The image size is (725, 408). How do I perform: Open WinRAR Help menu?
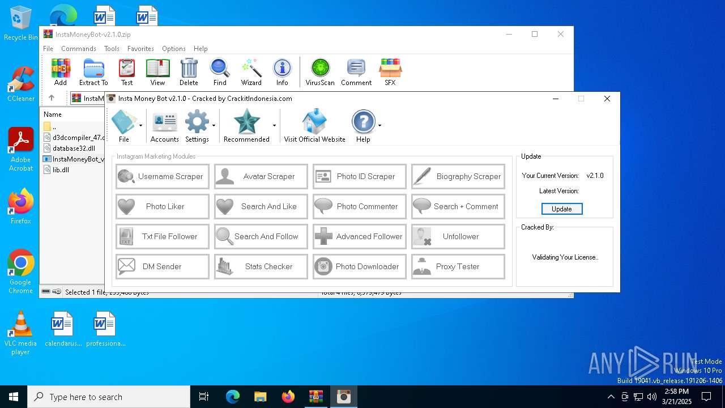click(201, 49)
